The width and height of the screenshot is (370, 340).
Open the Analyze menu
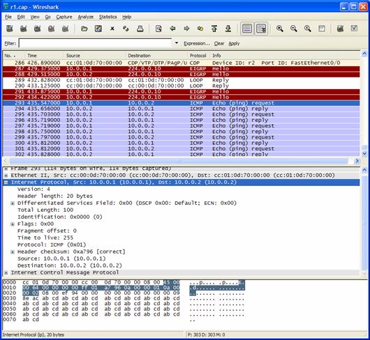click(x=86, y=17)
